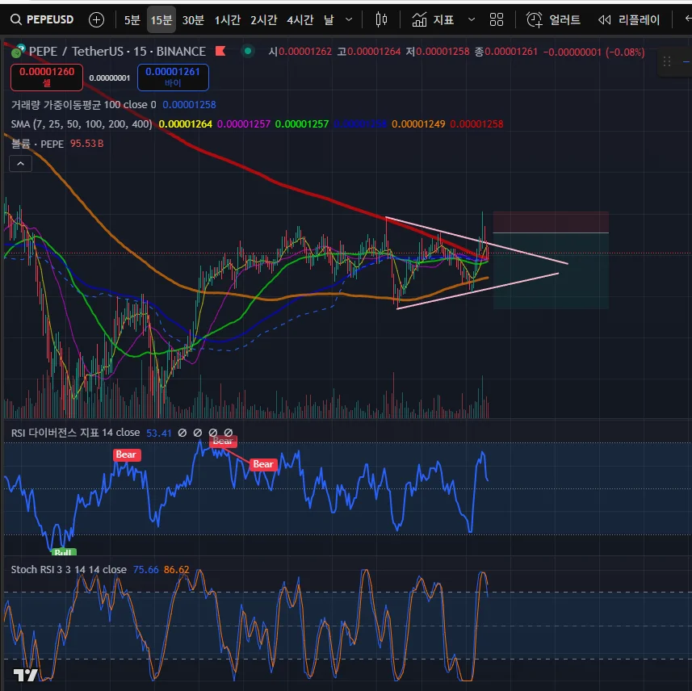Image resolution: width=692 pixels, height=691 pixels.
Task: Expand the indicators favorites dropdown arrow
Action: tap(472, 20)
